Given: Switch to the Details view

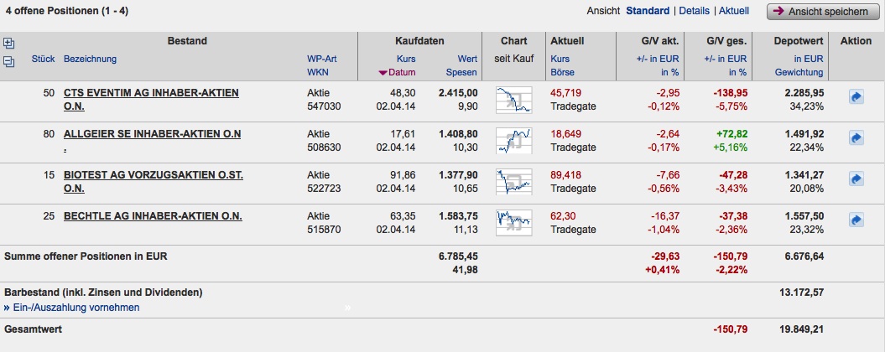Looking at the screenshot, I should [x=694, y=11].
